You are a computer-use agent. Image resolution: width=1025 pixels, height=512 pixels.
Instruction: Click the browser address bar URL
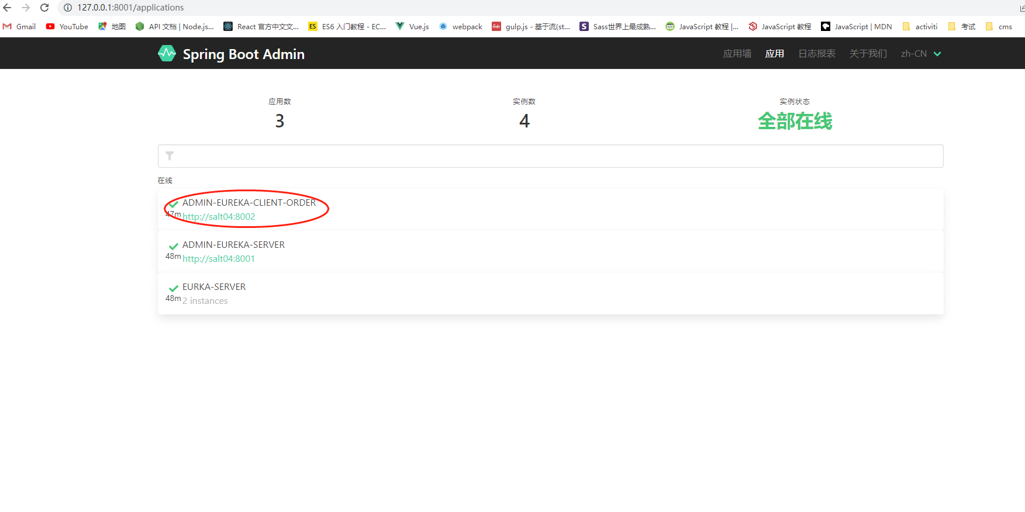130,8
